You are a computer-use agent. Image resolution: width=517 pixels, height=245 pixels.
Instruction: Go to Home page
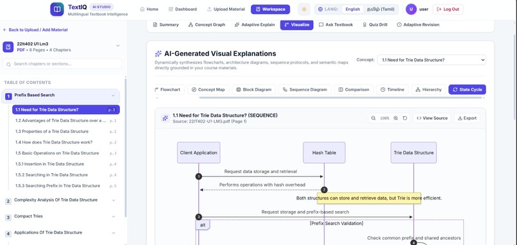coord(149,9)
